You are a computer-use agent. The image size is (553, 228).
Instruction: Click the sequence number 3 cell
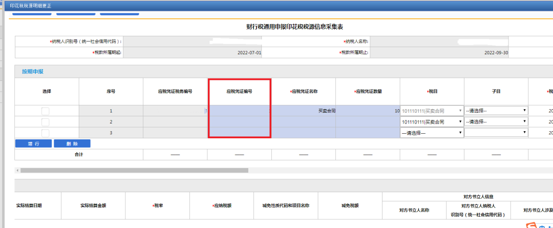coord(111,133)
